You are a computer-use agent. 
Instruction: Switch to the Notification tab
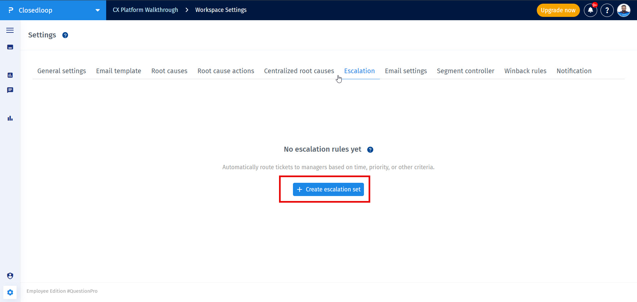574,71
